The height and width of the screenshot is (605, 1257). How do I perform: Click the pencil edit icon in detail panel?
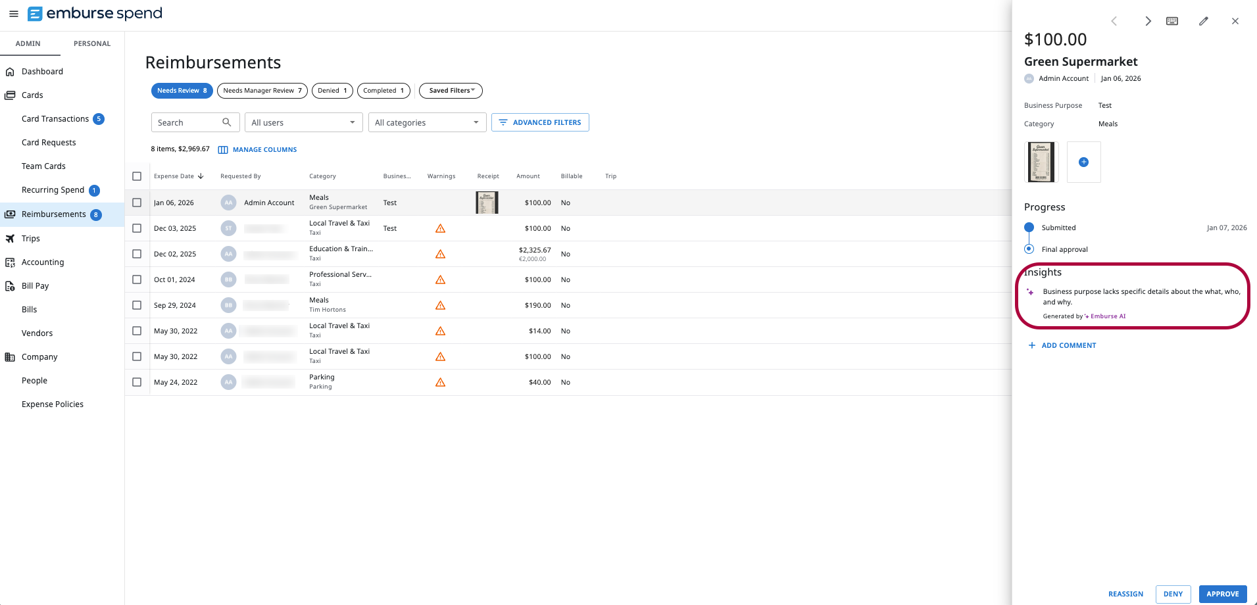1203,21
